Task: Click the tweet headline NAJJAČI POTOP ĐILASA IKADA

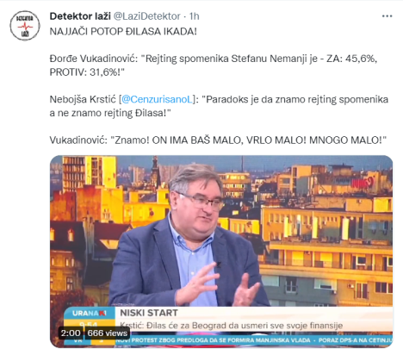Action: click(x=123, y=31)
